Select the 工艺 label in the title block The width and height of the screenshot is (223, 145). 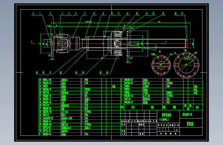click(123, 134)
